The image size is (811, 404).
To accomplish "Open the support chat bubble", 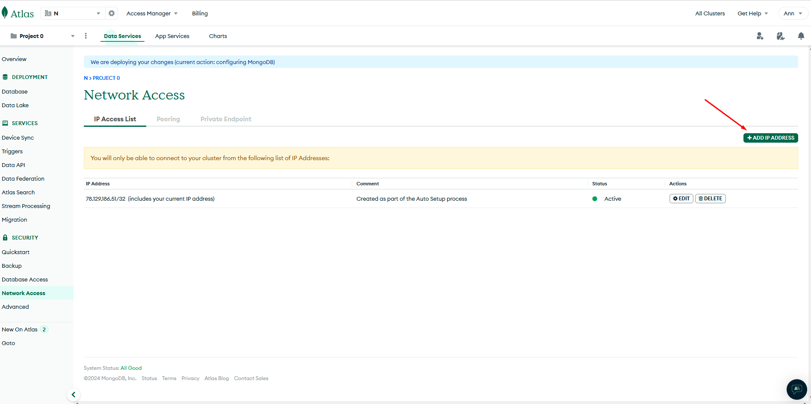I will coord(796,389).
